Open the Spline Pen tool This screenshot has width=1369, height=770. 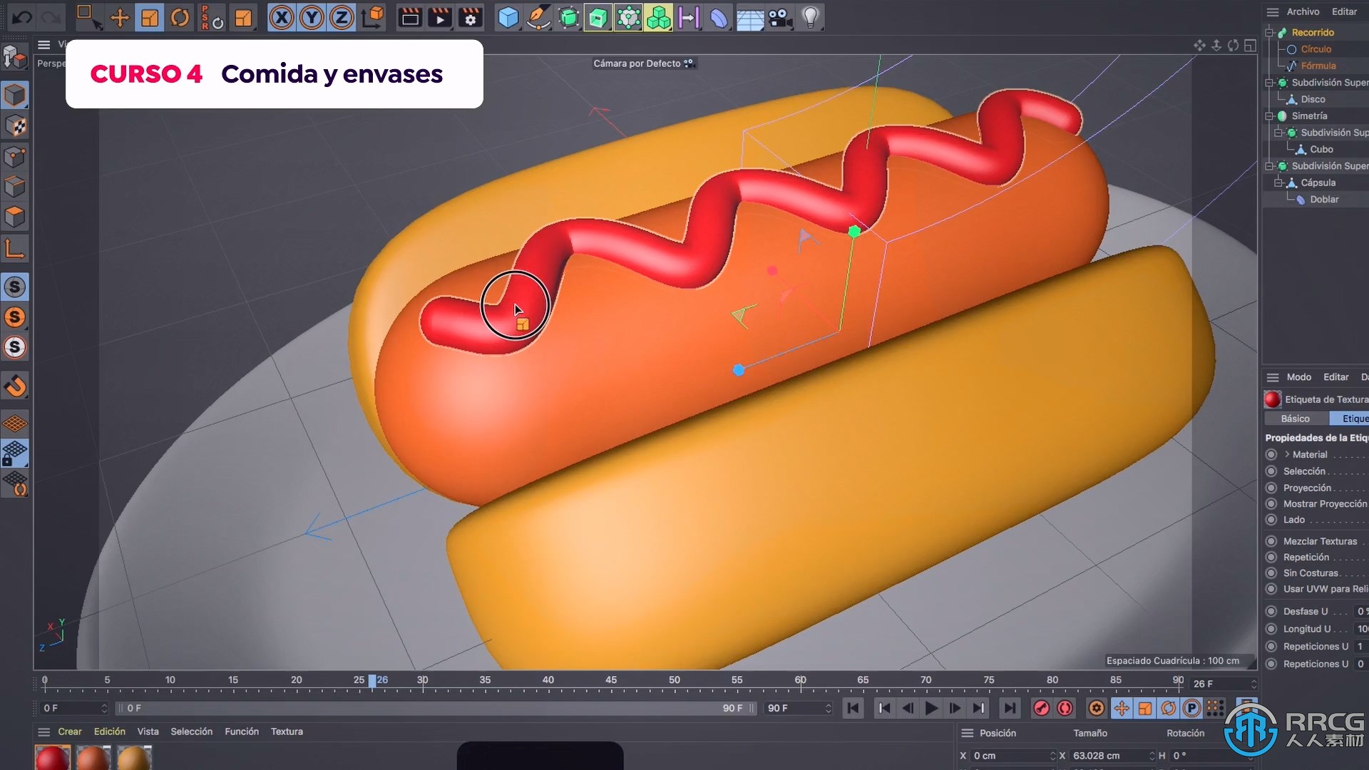(538, 17)
